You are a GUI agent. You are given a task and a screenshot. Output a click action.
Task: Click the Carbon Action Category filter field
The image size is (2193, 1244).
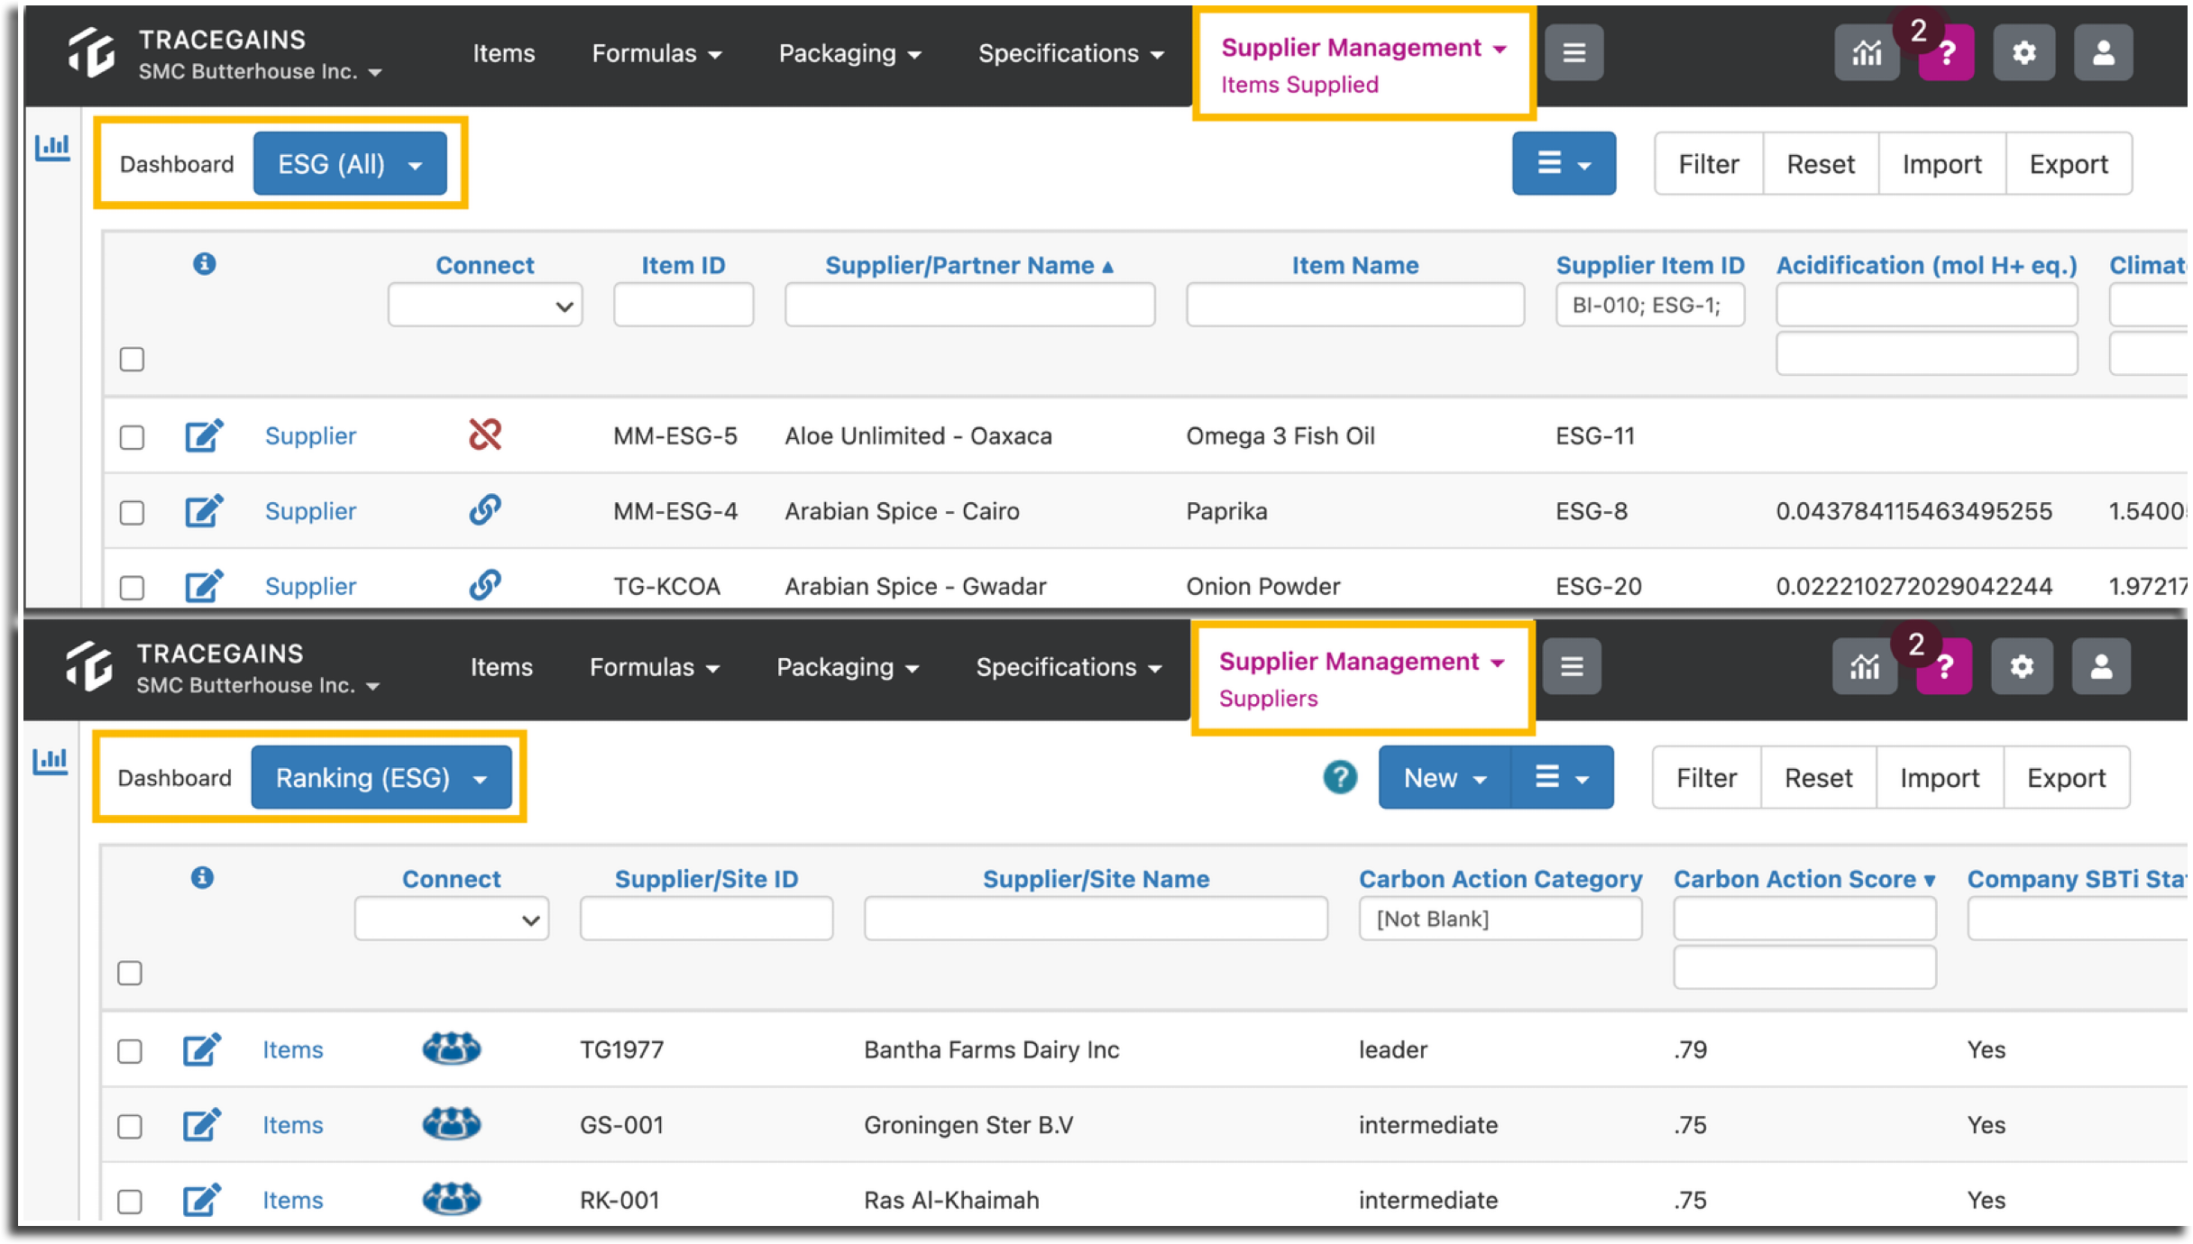tap(1500, 919)
